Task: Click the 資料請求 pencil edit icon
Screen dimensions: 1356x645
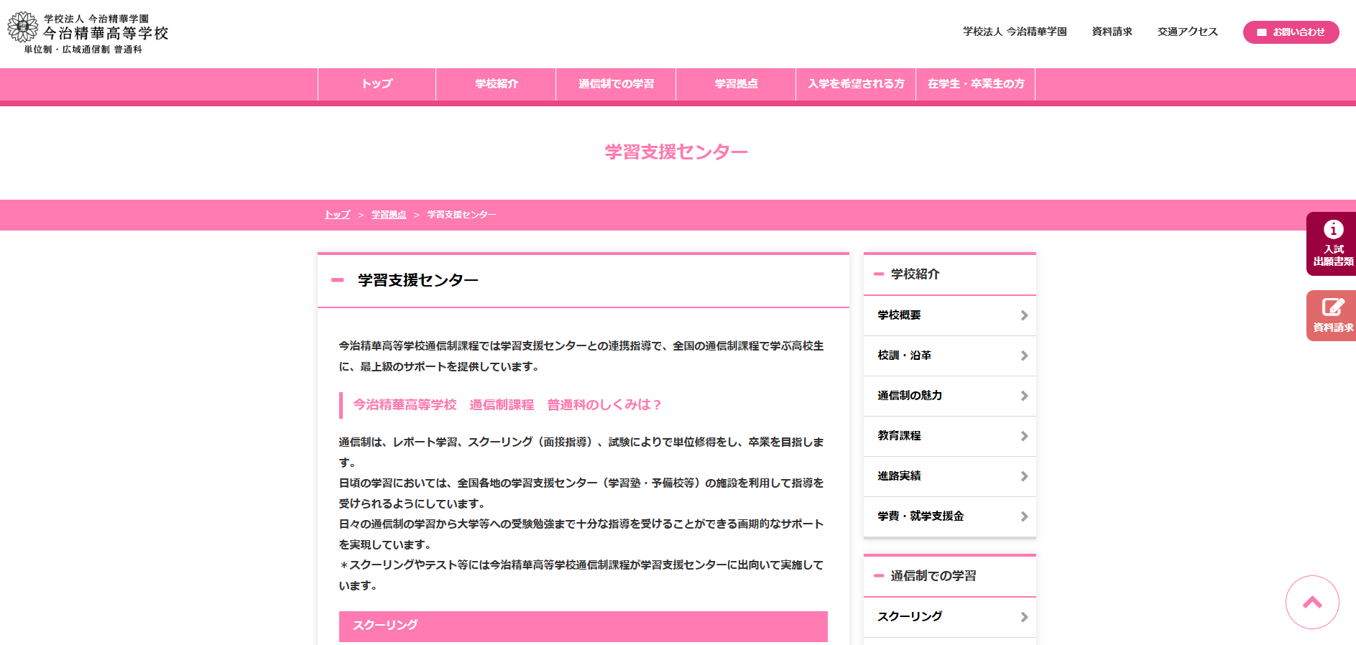Action: [x=1333, y=307]
